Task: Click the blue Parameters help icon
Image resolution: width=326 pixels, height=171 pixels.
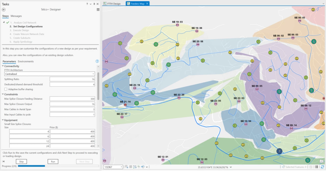Action: coord(97,61)
